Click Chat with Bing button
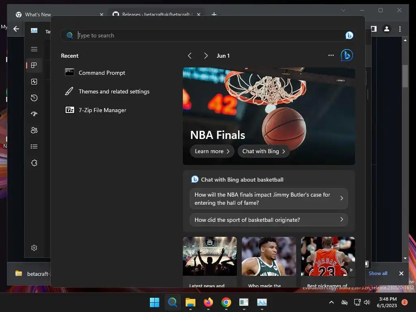This screenshot has width=416, height=312. pos(263,151)
